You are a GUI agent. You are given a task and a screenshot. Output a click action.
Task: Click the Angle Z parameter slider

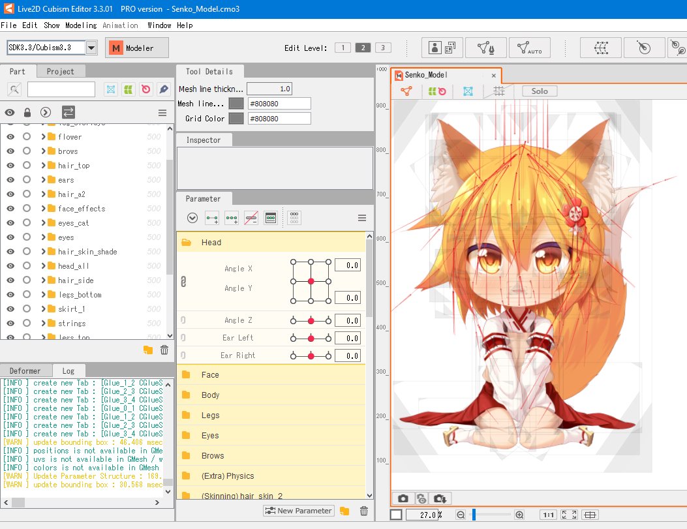(311, 321)
